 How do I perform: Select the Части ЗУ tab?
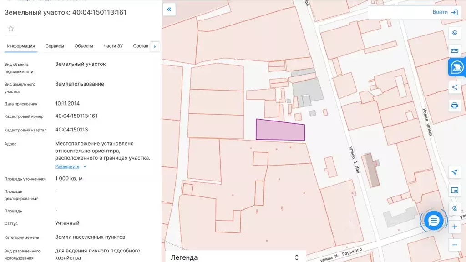pos(113,46)
